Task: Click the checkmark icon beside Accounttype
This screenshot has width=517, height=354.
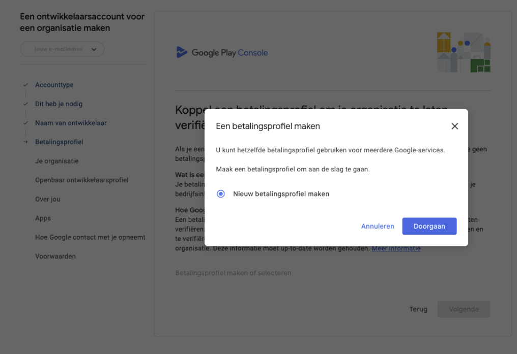Action: point(25,85)
